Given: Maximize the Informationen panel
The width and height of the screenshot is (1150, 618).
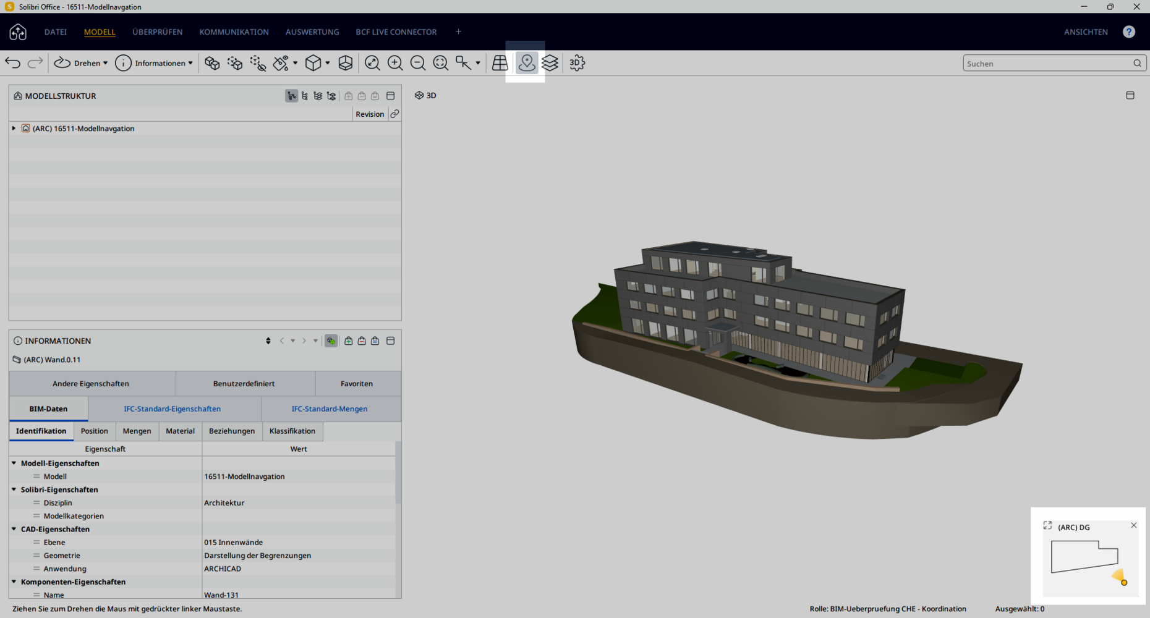Looking at the screenshot, I should point(391,341).
